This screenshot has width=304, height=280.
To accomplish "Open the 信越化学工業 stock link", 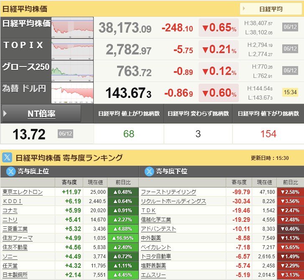I will click(x=156, y=220).
